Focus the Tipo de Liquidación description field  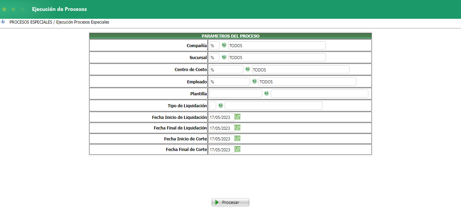coord(274,106)
